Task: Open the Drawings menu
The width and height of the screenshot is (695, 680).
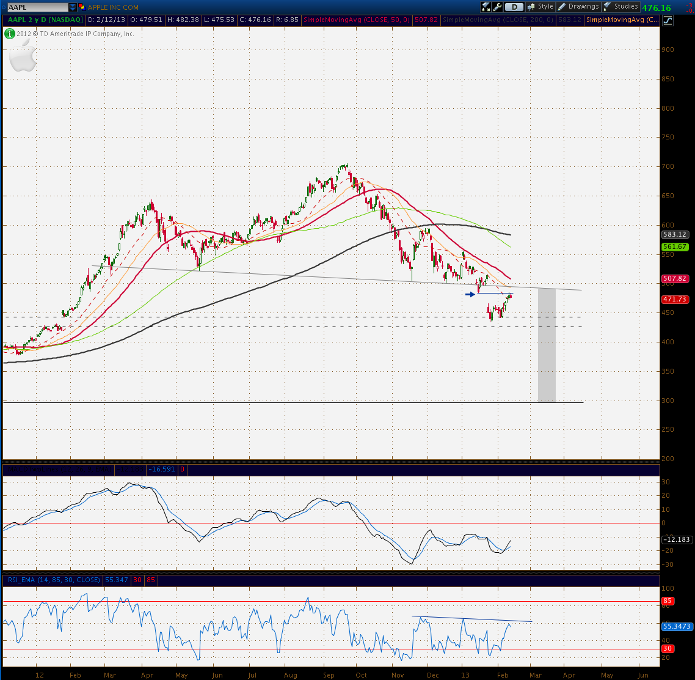Action: pos(578,7)
